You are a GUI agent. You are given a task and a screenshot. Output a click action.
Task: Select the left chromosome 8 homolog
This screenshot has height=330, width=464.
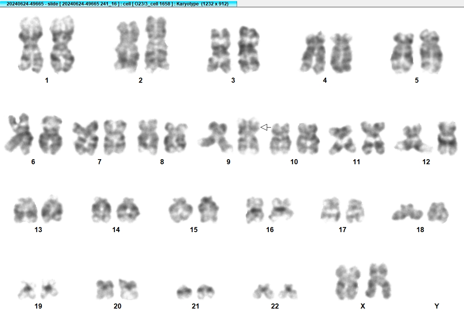click(148, 137)
